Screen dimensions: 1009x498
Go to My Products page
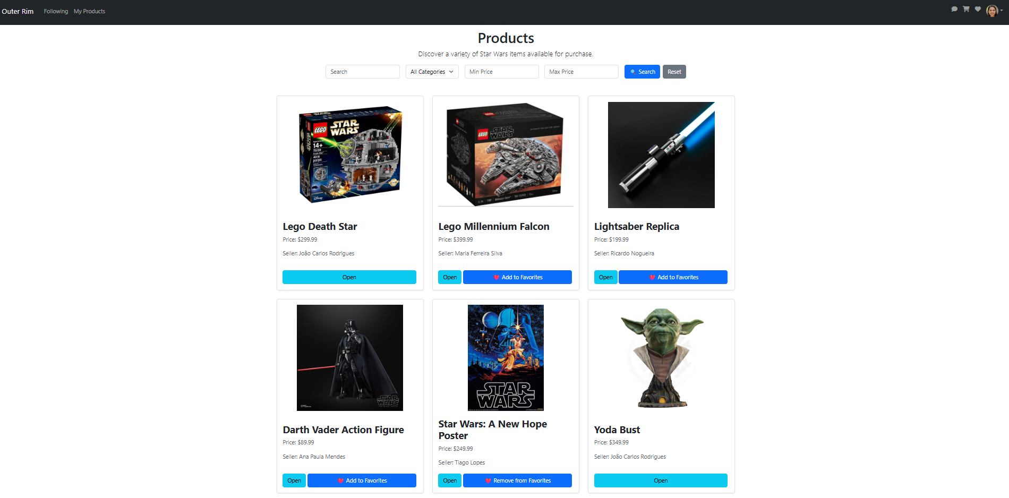[89, 11]
